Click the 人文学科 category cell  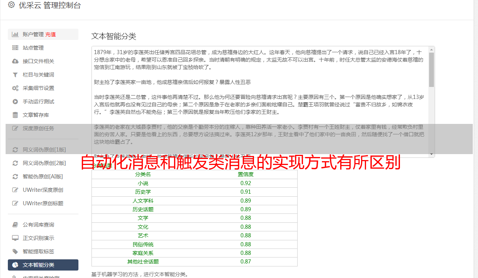(x=143, y=201)
